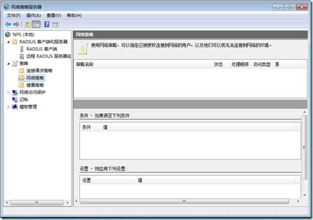Sort by 访问类型 column header
313x220 pixels.
pos(262,65)
